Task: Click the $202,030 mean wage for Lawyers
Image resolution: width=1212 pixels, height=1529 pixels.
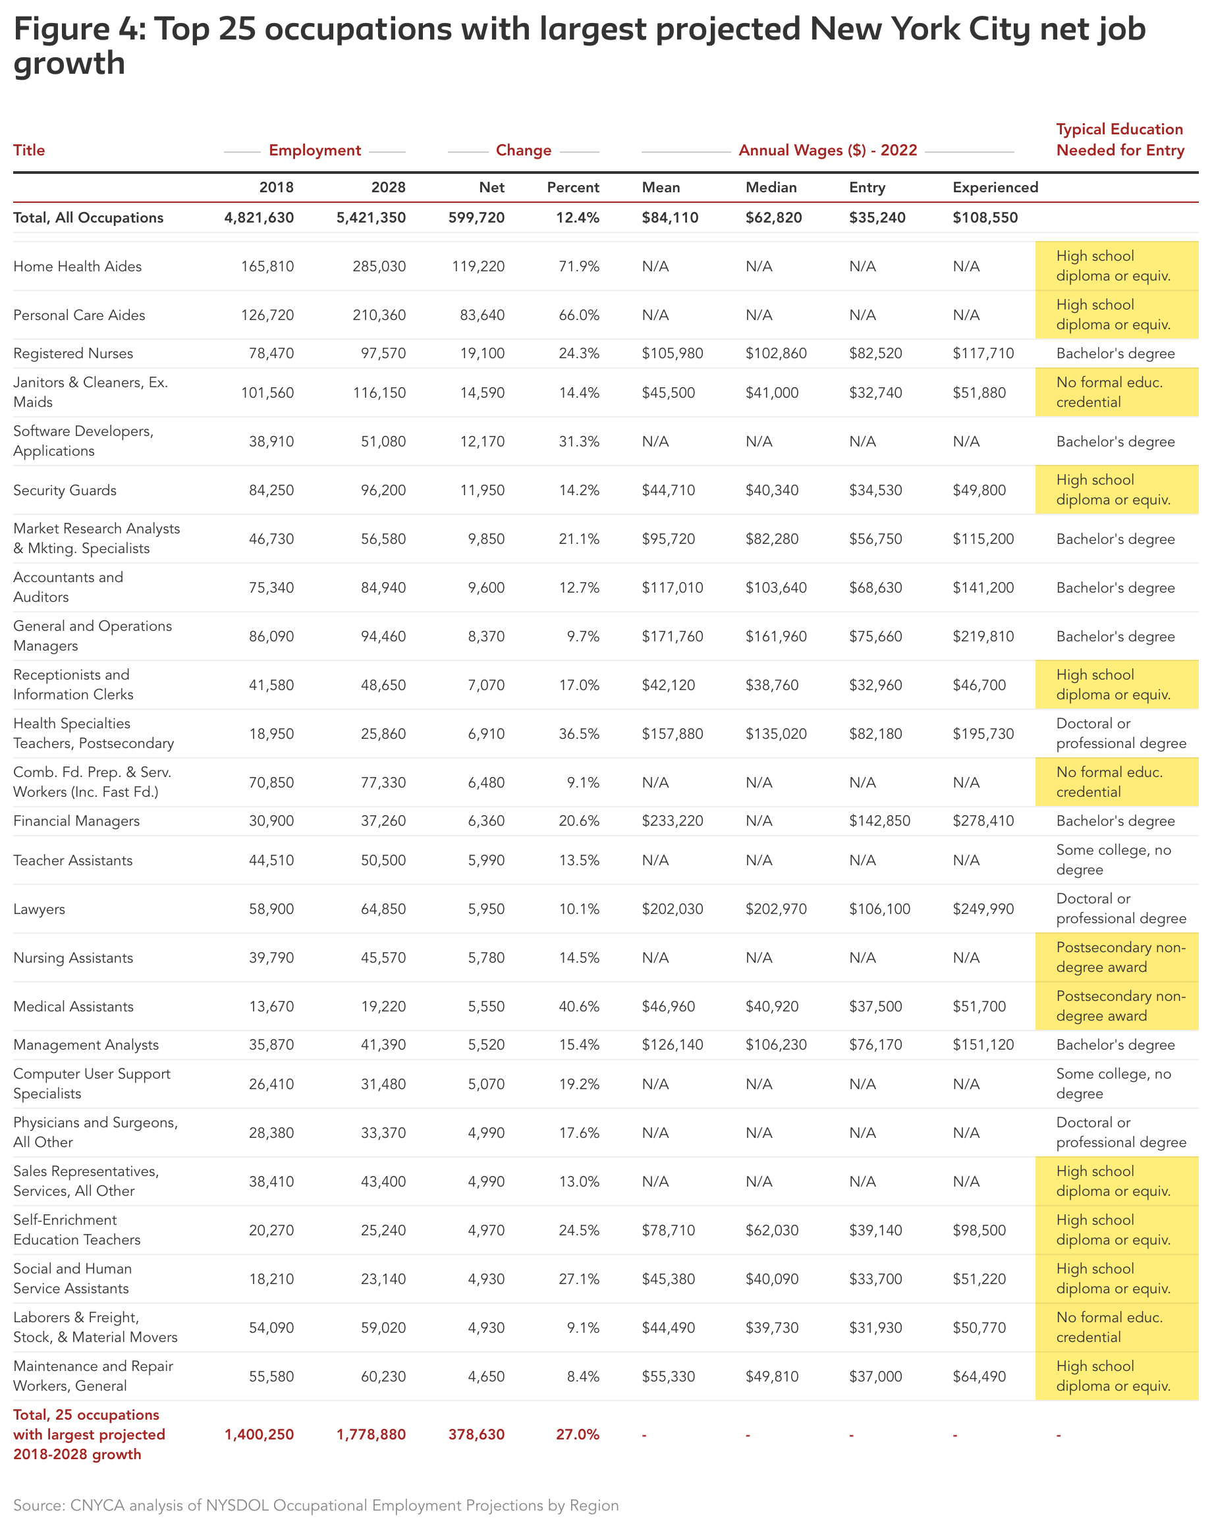Action: pos(671,909)
